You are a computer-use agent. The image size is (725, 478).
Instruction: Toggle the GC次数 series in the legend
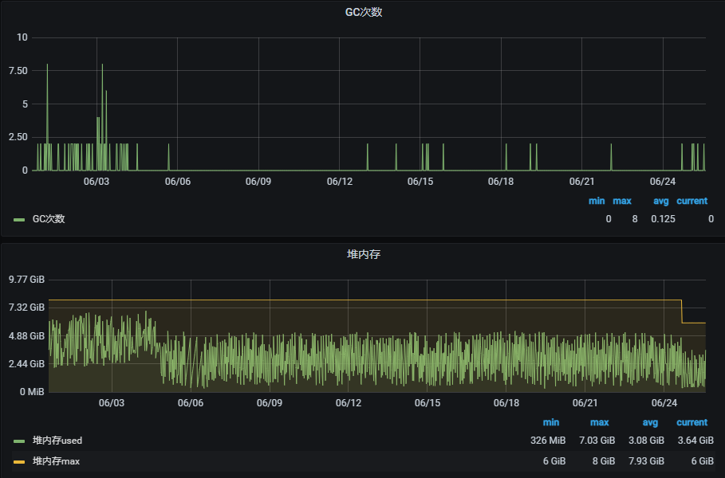click(49, 219)
